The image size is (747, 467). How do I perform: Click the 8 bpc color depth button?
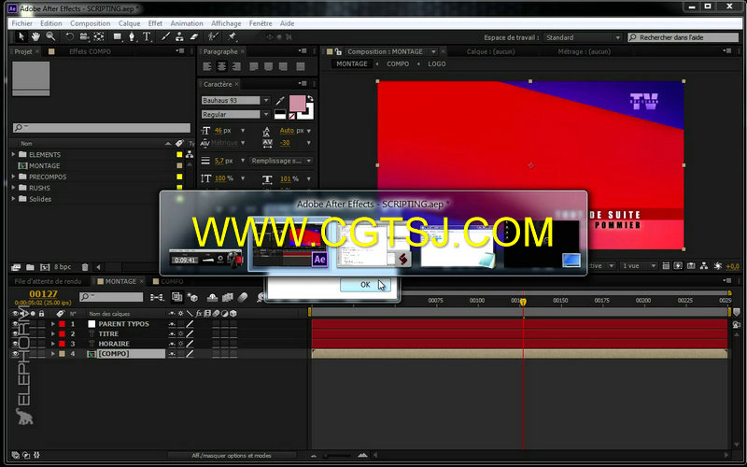coord(63,267)
